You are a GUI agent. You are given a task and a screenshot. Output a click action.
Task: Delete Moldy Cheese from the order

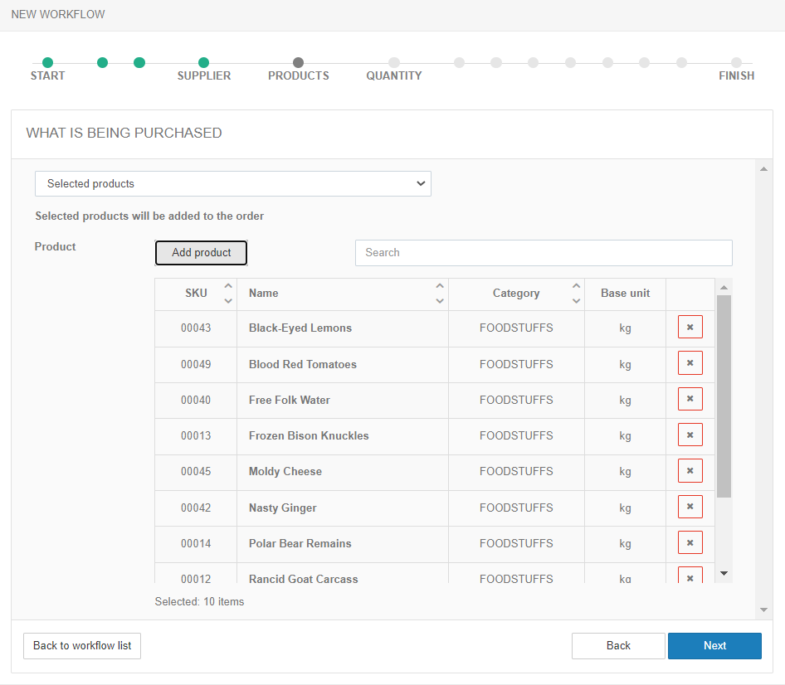690,471
